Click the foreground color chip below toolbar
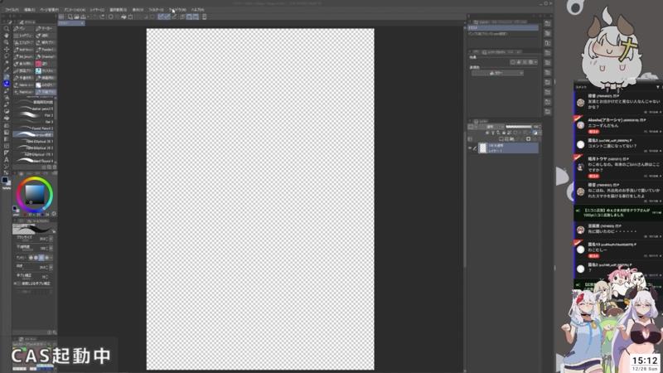This screenshot has height=373, width=663. coord(5,180)
